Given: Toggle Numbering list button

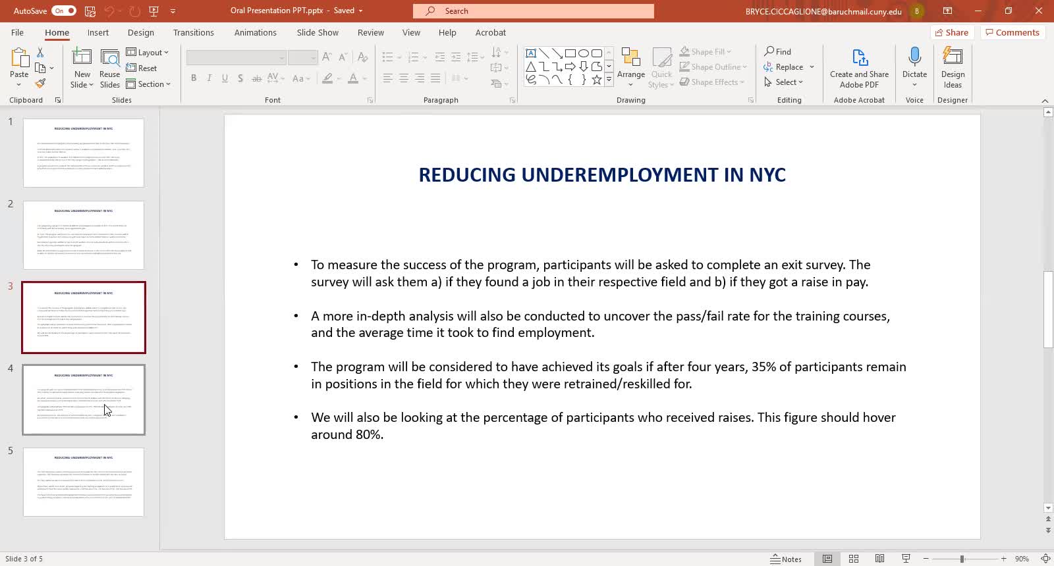Looking at the screenshot, I should (413, 57).
